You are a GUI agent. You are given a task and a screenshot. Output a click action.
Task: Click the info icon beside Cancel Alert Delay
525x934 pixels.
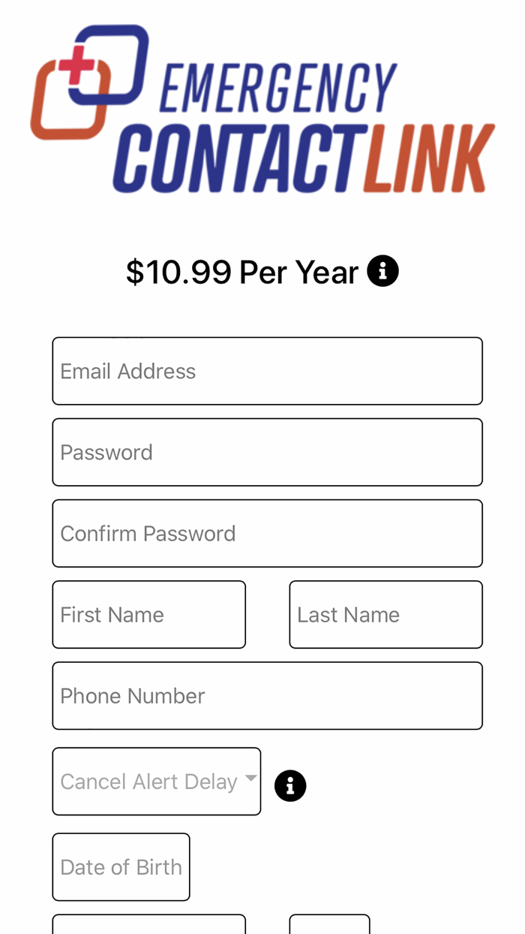[x=290, y=785]
